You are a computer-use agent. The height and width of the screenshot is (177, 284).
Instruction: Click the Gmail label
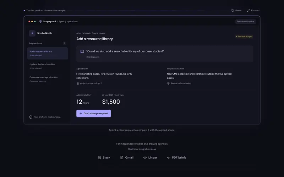point(129,158)
